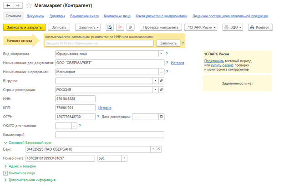
Task: Click the paperclip attached files icon
Action: pyautogui.click(x=130, y=27)
